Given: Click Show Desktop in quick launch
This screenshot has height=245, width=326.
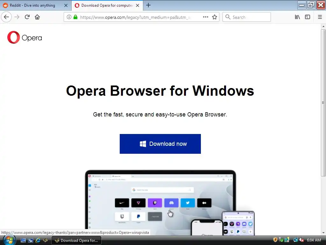Looking at the screenshot, I should pos(23,241).
